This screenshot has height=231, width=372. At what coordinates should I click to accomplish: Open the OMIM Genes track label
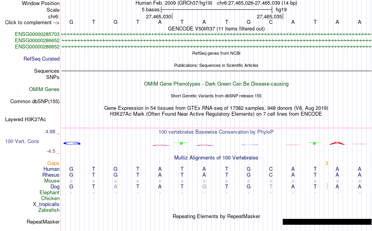pyautogui.click(x=44, y=90)
